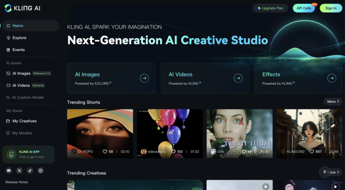345x190 pixels.
Task: Click the Events gift icon
Action: (x=8, y=50)
